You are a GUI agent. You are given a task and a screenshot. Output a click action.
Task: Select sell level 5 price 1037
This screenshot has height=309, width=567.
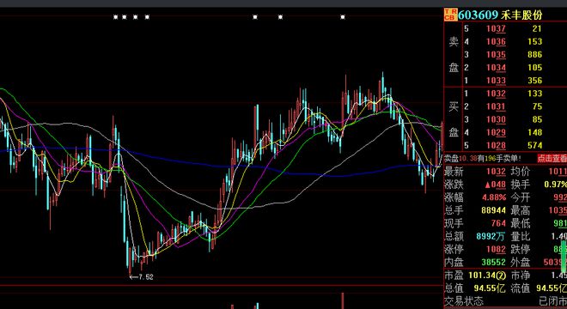(496, 28)
